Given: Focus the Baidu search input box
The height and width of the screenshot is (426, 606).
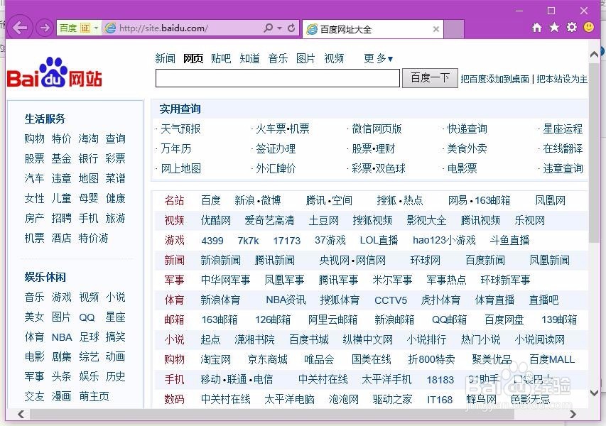Looking at the screenshot, I should coord(278,78).
